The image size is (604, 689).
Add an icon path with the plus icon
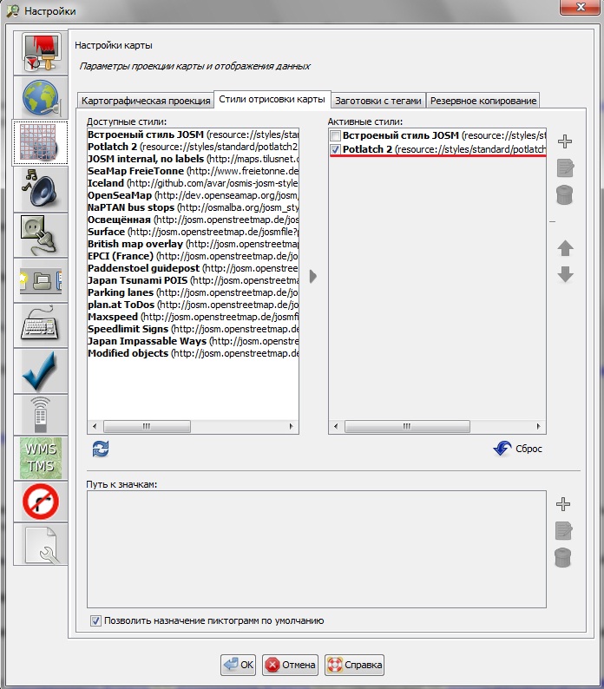[x=563, y=504]
